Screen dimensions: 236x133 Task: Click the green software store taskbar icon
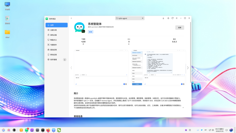point(27,130)
